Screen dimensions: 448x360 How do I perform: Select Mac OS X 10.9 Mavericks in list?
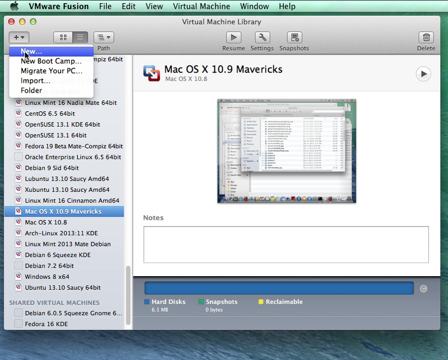(64, 211)
